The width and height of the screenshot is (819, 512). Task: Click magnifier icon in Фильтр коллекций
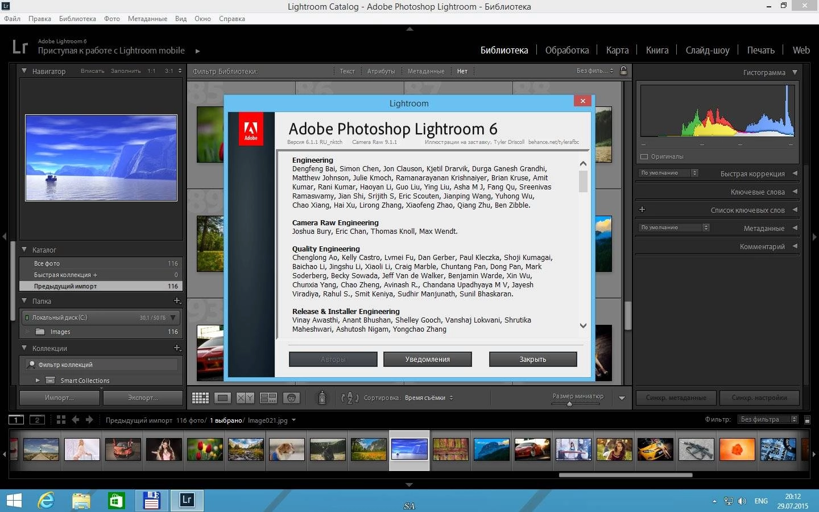coord(32,365)
